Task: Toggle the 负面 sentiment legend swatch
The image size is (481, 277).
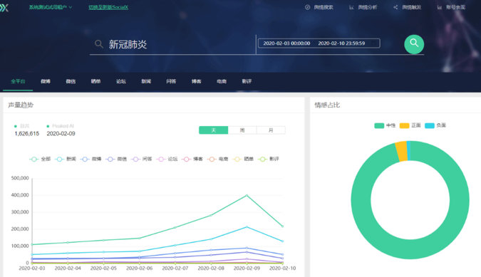Action: [x=430, y=125]
